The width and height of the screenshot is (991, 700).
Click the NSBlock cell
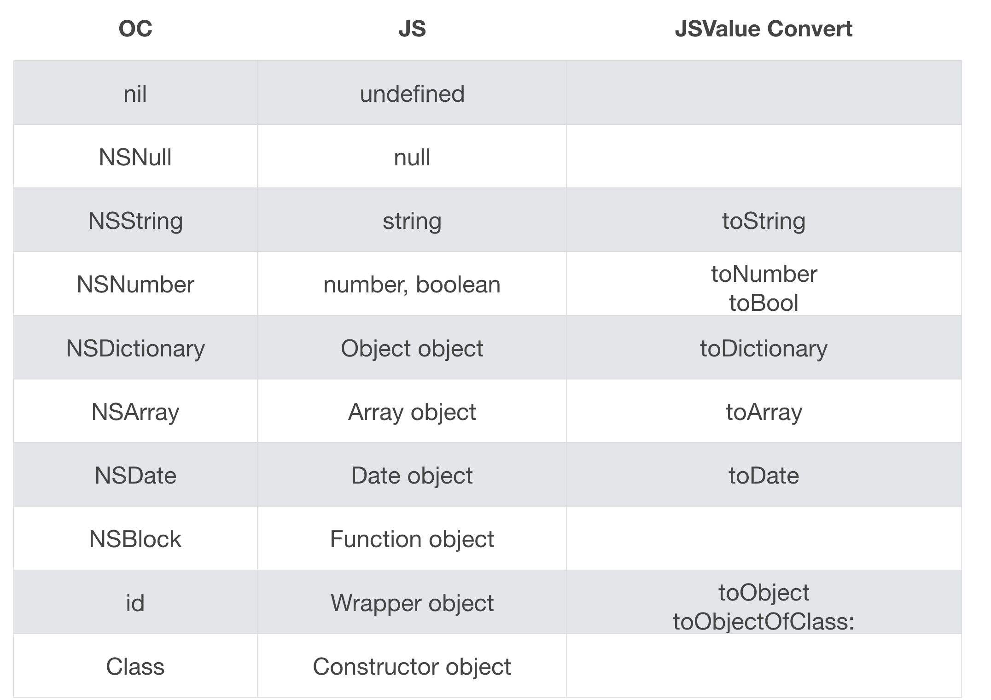coord(135,538)
